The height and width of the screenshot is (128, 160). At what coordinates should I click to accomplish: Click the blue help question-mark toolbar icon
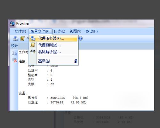81,38
